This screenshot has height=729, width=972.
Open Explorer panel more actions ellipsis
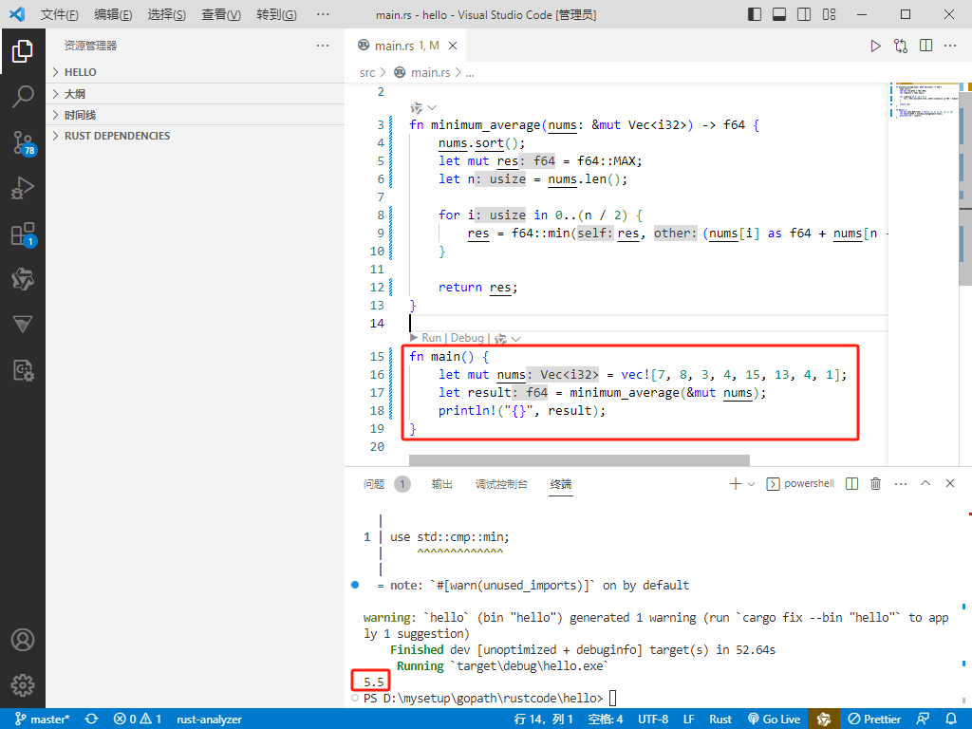(x=323, y=46)
